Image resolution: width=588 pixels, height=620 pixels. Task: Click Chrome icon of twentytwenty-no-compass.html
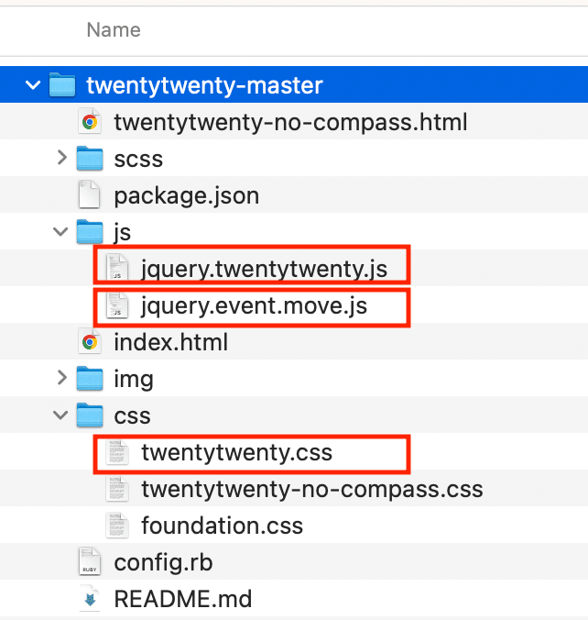coord(90,121)
